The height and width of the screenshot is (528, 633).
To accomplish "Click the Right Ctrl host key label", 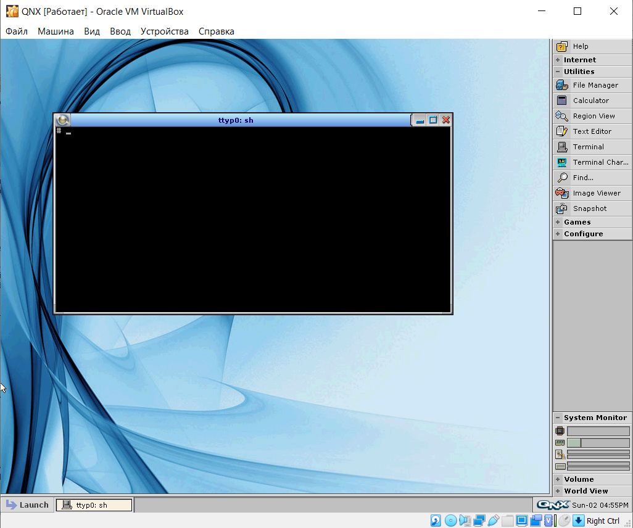I will (x=603, y=521).
